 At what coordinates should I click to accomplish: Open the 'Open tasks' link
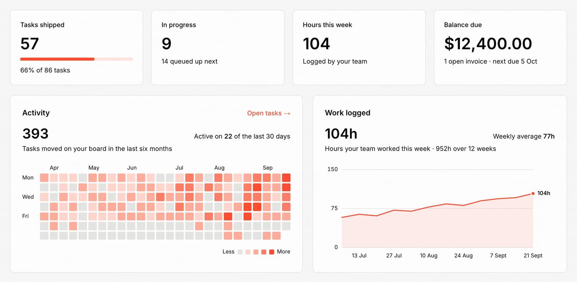coord(269,113)
